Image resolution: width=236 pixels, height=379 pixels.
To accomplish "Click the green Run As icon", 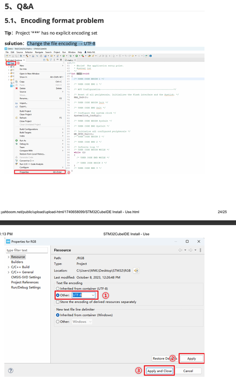I will tap(17, 140).
